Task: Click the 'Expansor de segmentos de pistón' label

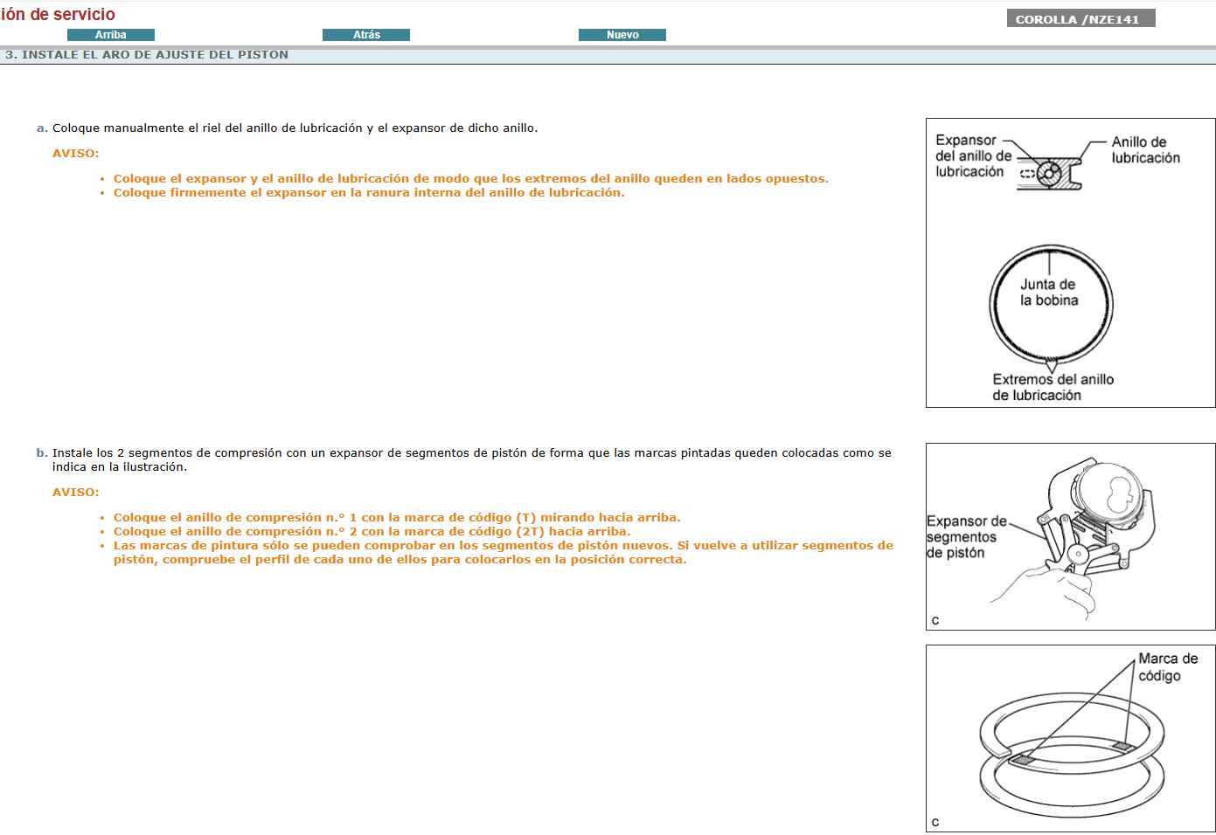Action: (967, 536)
